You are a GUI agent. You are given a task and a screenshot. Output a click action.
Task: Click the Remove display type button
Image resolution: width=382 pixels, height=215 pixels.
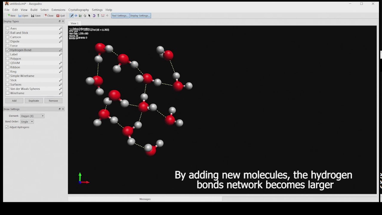(x=53, y=101)
